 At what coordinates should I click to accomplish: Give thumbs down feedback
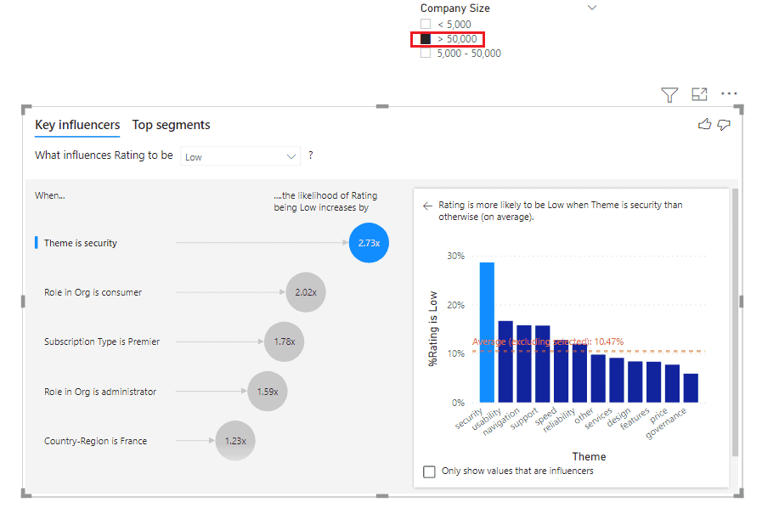coord(724,125)
